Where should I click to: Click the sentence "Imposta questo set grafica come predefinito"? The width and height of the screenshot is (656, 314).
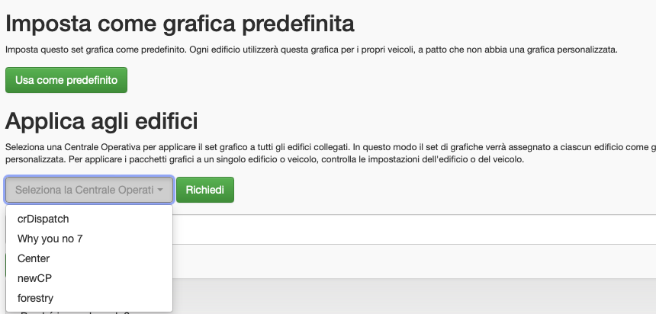click(x=95, y=50)
